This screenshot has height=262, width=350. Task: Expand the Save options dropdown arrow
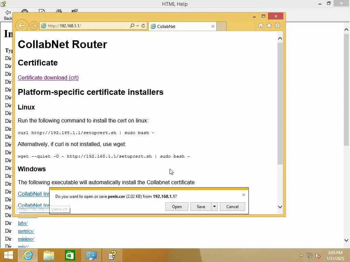click(x=214, y=206)
